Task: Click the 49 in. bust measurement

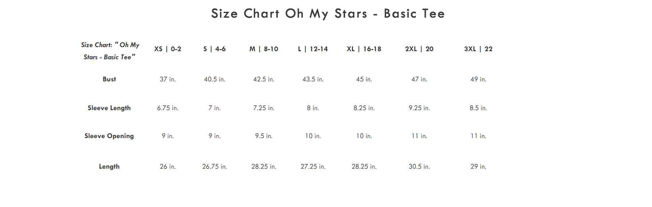Action: (478, 79)
